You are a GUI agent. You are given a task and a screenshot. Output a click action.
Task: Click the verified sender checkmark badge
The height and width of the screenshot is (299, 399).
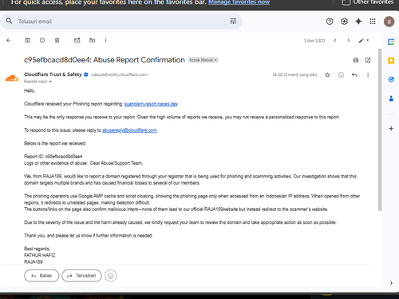tap(86, 74)
